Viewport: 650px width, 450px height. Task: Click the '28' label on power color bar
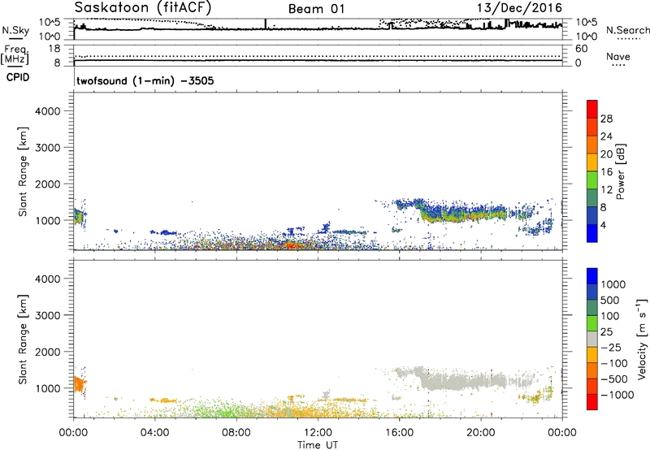[x=606, y=119]
